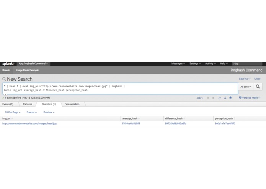Click the randomwebsite.com head.jpg URL cell
The image size is (266, 189).
(29, 124)
